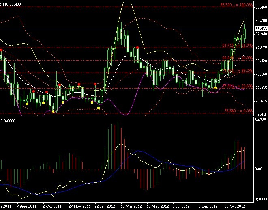Select the 85.460 price axis label

261,7
